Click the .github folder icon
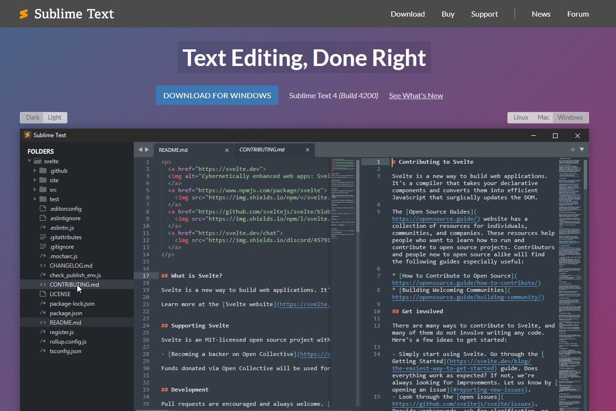This screenshot has height=411, width=616. pyautogui.click(x=43, y=171)
